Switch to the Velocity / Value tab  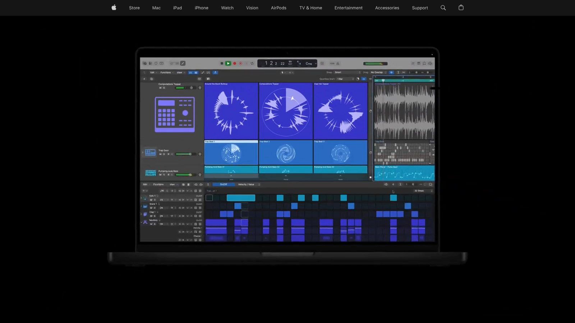[247, 184]
